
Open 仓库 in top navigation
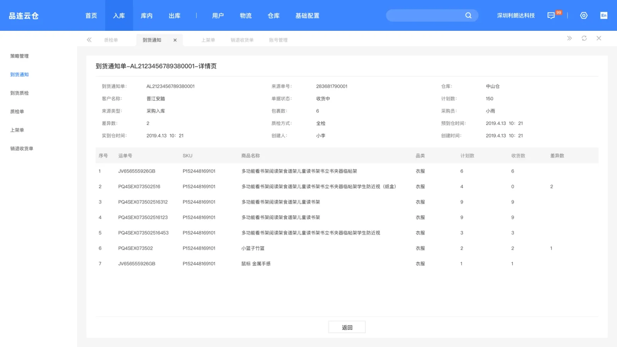[x=273, y=15]
